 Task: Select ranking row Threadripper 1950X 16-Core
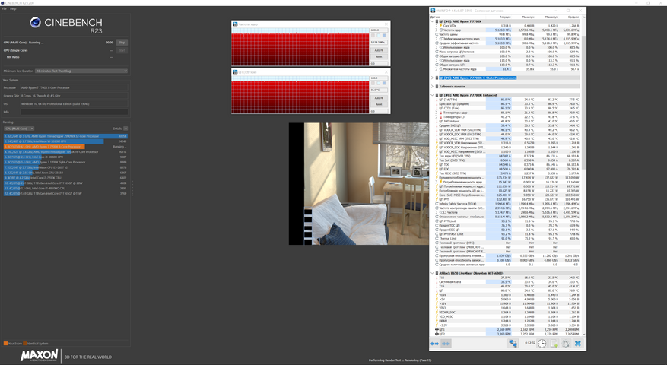tap(65, 152)
